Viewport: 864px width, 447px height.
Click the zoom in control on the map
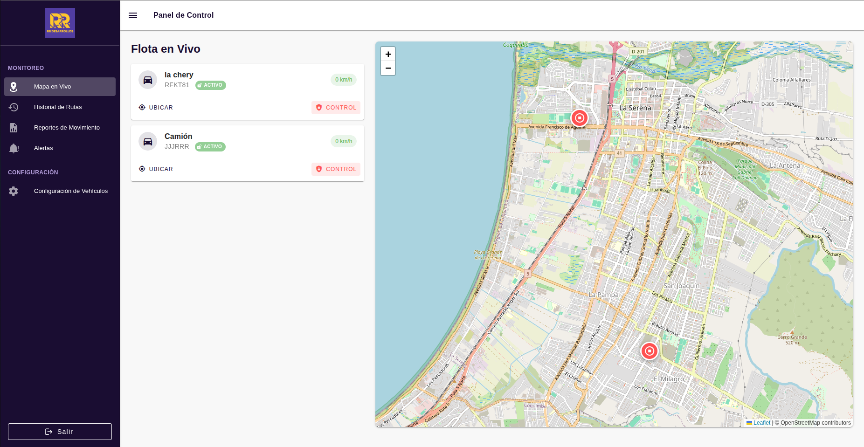coord(388,54)
